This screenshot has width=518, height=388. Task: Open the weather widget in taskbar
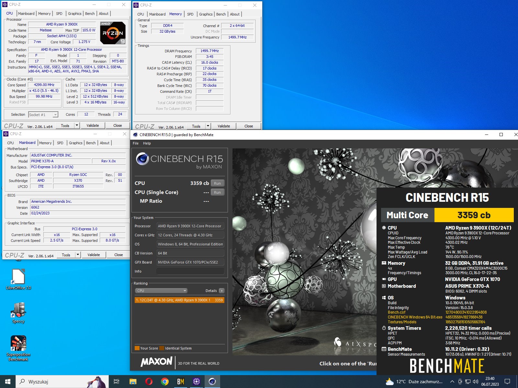point(413,382)
